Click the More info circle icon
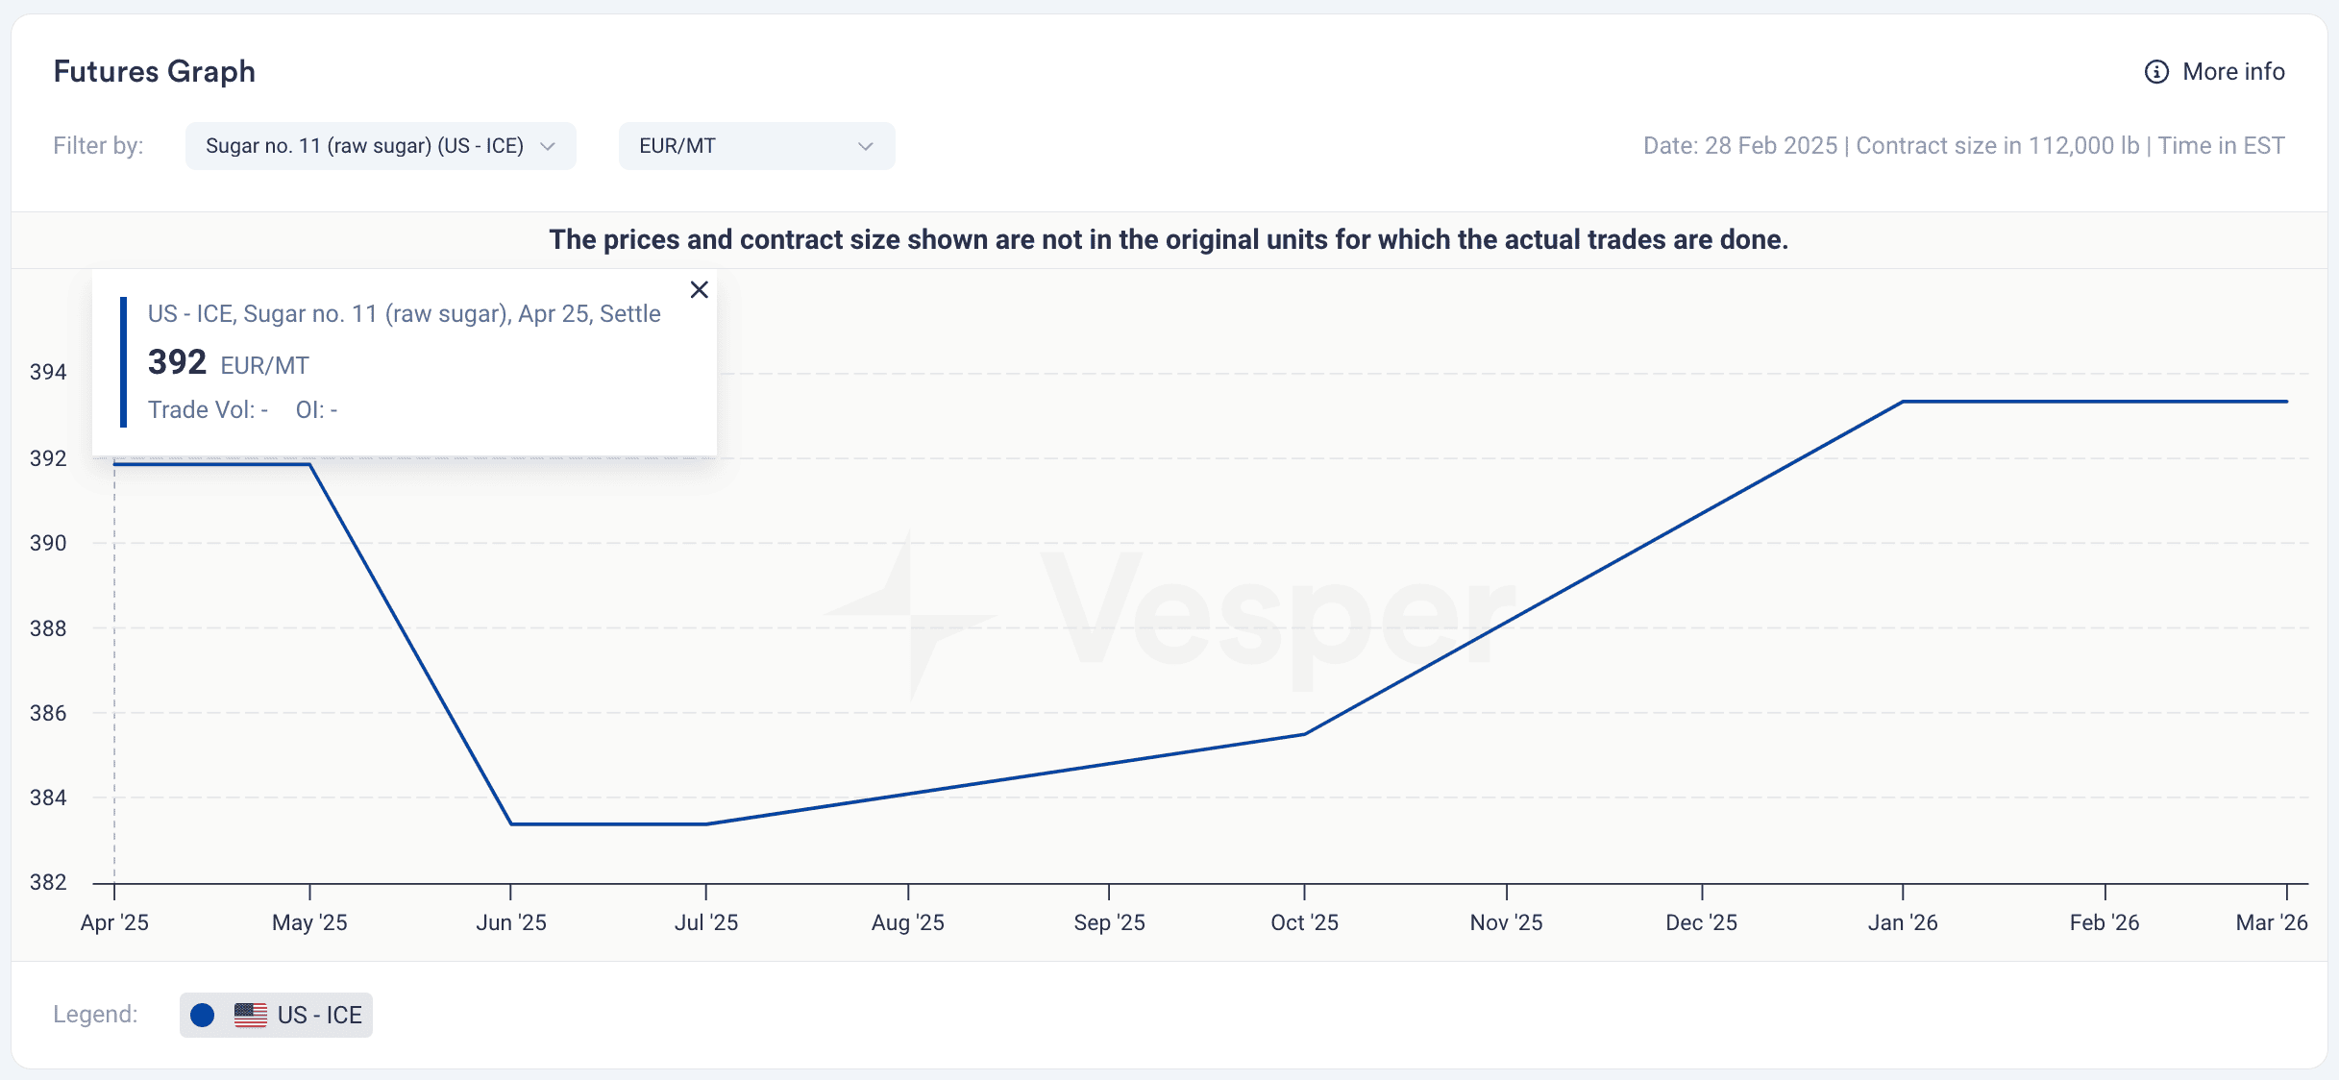This screenshot has width=2339, height=1080. 2156,72
